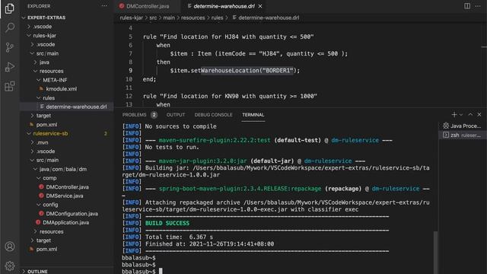The image size is (487, 274).
Task: Split the editor to the right
Action: coord(467,6)
